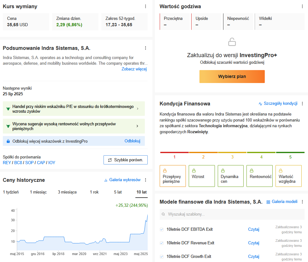Click the bull icon beside the cash flow tip
The height and width of the screenshot is (262, 308).
tap(8, 126)
